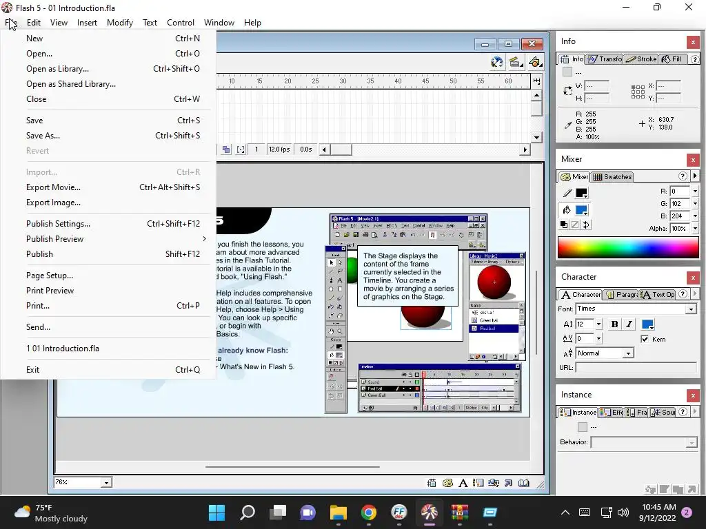Open Mixer panel help question mark

point(683,176)
